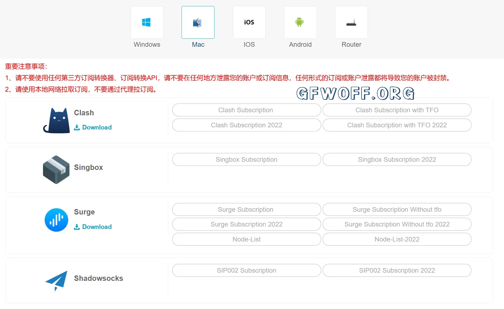This screenshot has height=309, width=504.
Task: Select the Windows platform icon
Action: pos(147,22)
